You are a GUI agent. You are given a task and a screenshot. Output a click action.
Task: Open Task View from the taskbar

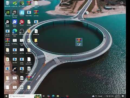coord(44,96)
